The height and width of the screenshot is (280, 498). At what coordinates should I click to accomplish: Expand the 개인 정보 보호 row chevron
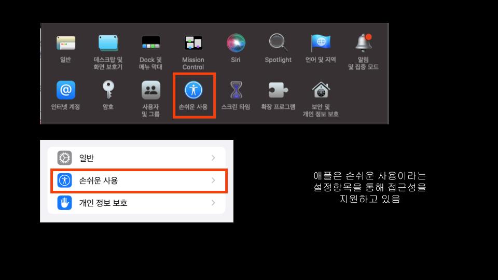[x=213, y=203]
